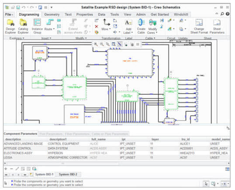235x190 pixels.
Task: Click the Instance Group tool
Action: click(x=37, y=26)
